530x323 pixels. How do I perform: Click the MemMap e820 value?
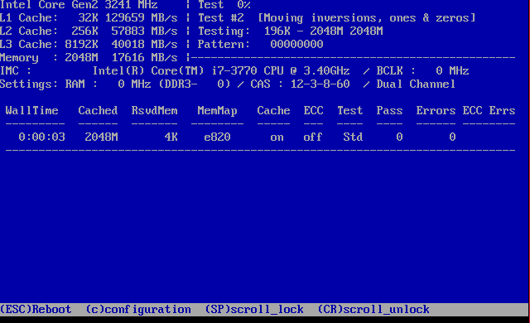tap(217, 137)
